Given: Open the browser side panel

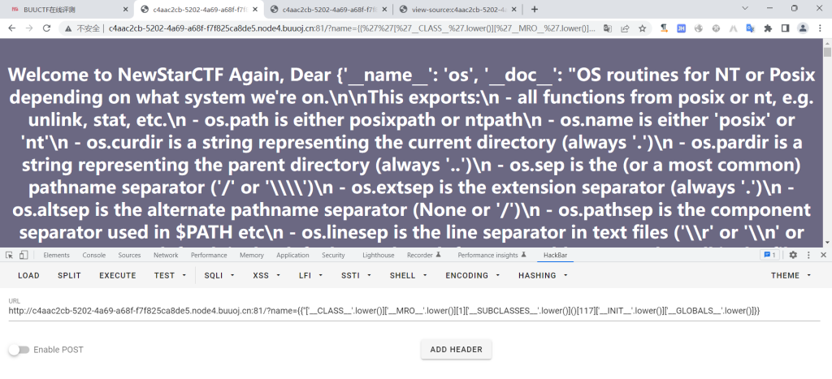Looking at the screenshot, I should (785, 28).
